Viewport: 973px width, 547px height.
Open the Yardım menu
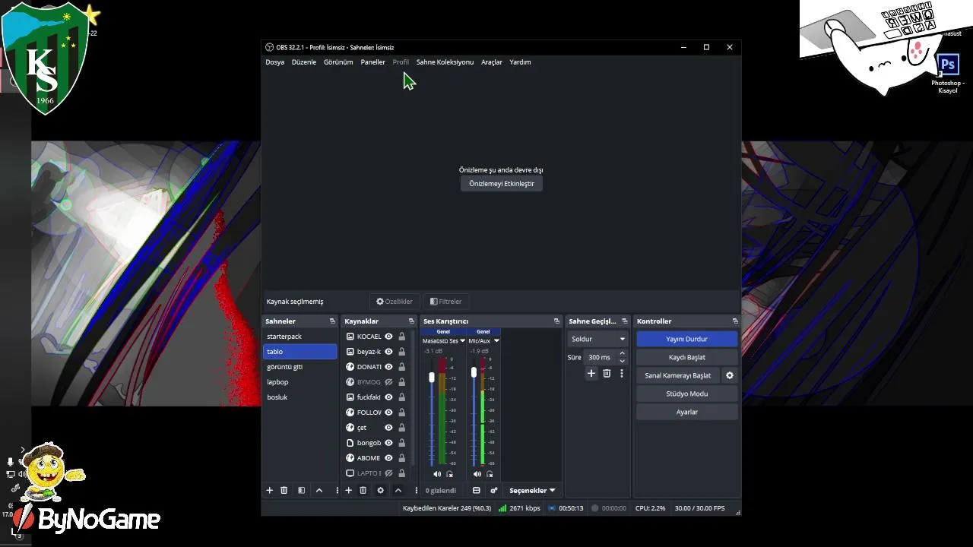(520, 62)
